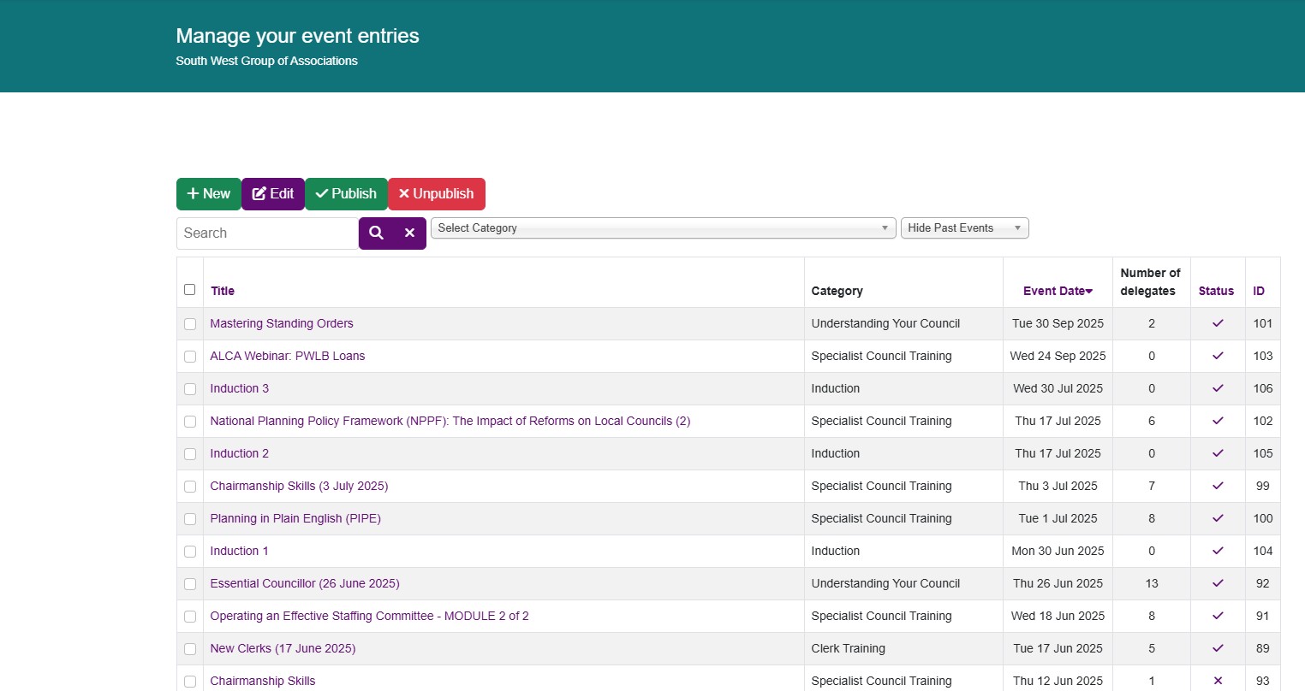The image size is (1305, 691).
Task: Open the Induction 1 event link
Action: point(240,551)
